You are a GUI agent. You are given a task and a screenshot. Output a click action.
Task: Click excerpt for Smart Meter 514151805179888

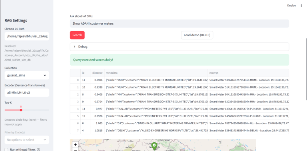[x=248, y=87]
